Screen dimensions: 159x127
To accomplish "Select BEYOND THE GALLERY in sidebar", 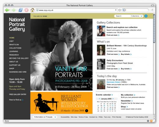I will (19, 58).
